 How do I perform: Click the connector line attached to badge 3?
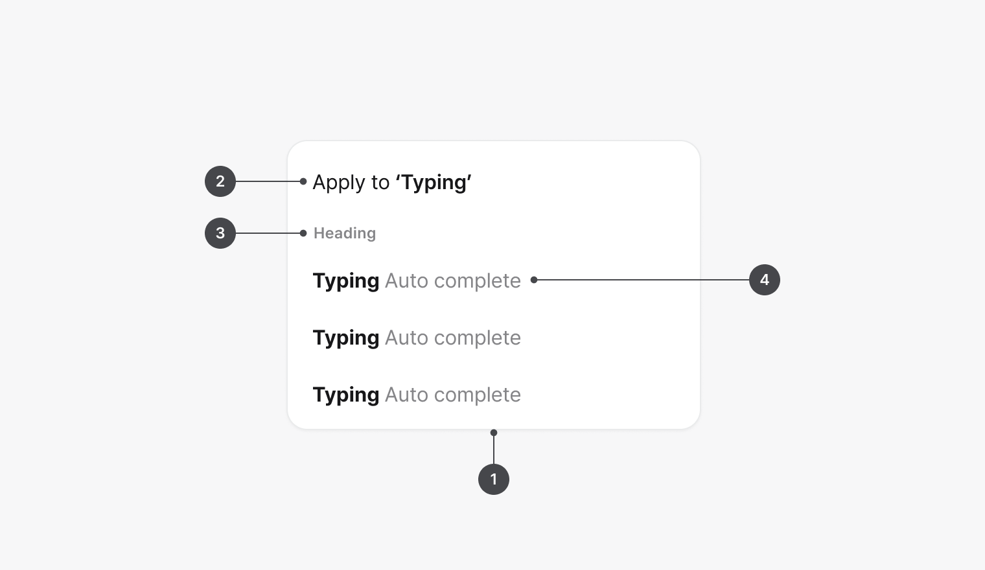coord(268,233)
